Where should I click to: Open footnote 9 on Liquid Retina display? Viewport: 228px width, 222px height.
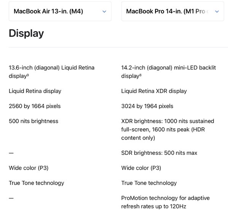point(28,75)
